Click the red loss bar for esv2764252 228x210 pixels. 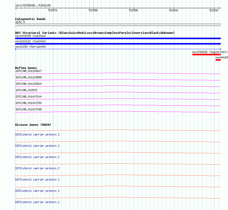206,55
